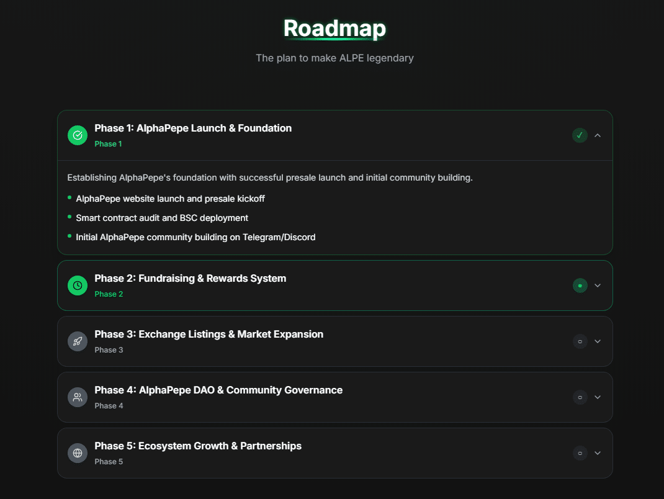The width and height of the screenshot is (664, 499).
Task: Expand Phase 4 using its chevron arrow
Action: pos(598,397)
